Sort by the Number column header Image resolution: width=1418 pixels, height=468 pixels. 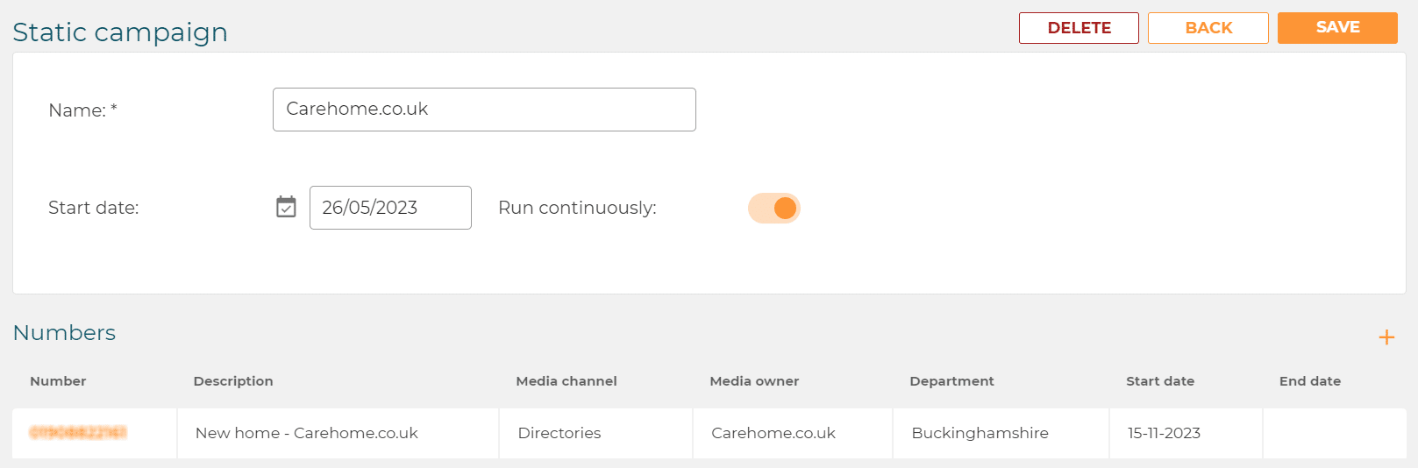coord(58,381)
